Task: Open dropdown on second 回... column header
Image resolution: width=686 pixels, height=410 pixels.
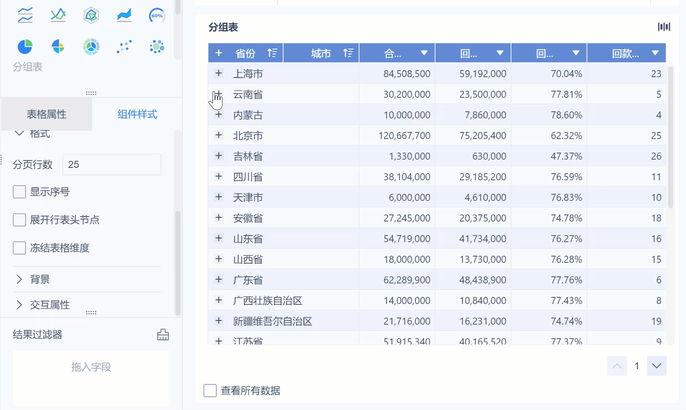Action: (x=576, y=53)
